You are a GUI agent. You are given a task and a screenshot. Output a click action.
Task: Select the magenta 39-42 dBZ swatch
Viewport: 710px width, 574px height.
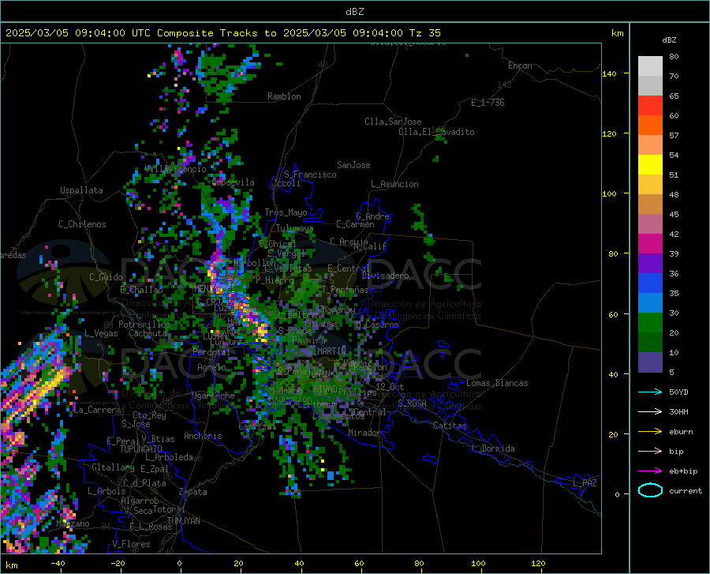point(650,244)
